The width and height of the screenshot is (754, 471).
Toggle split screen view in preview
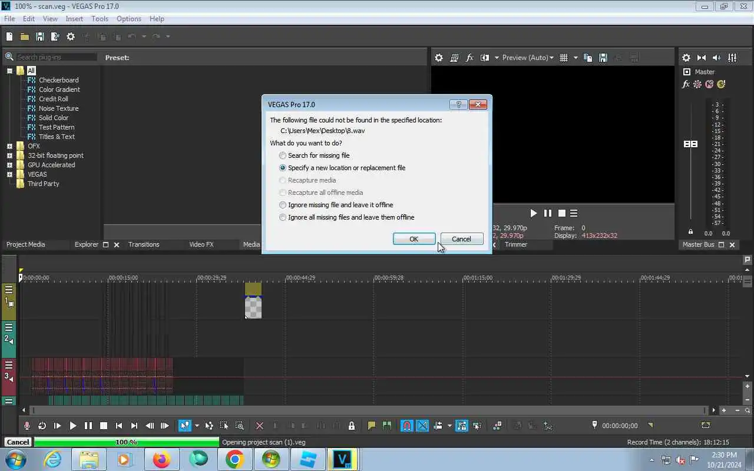tap(485, 58)
